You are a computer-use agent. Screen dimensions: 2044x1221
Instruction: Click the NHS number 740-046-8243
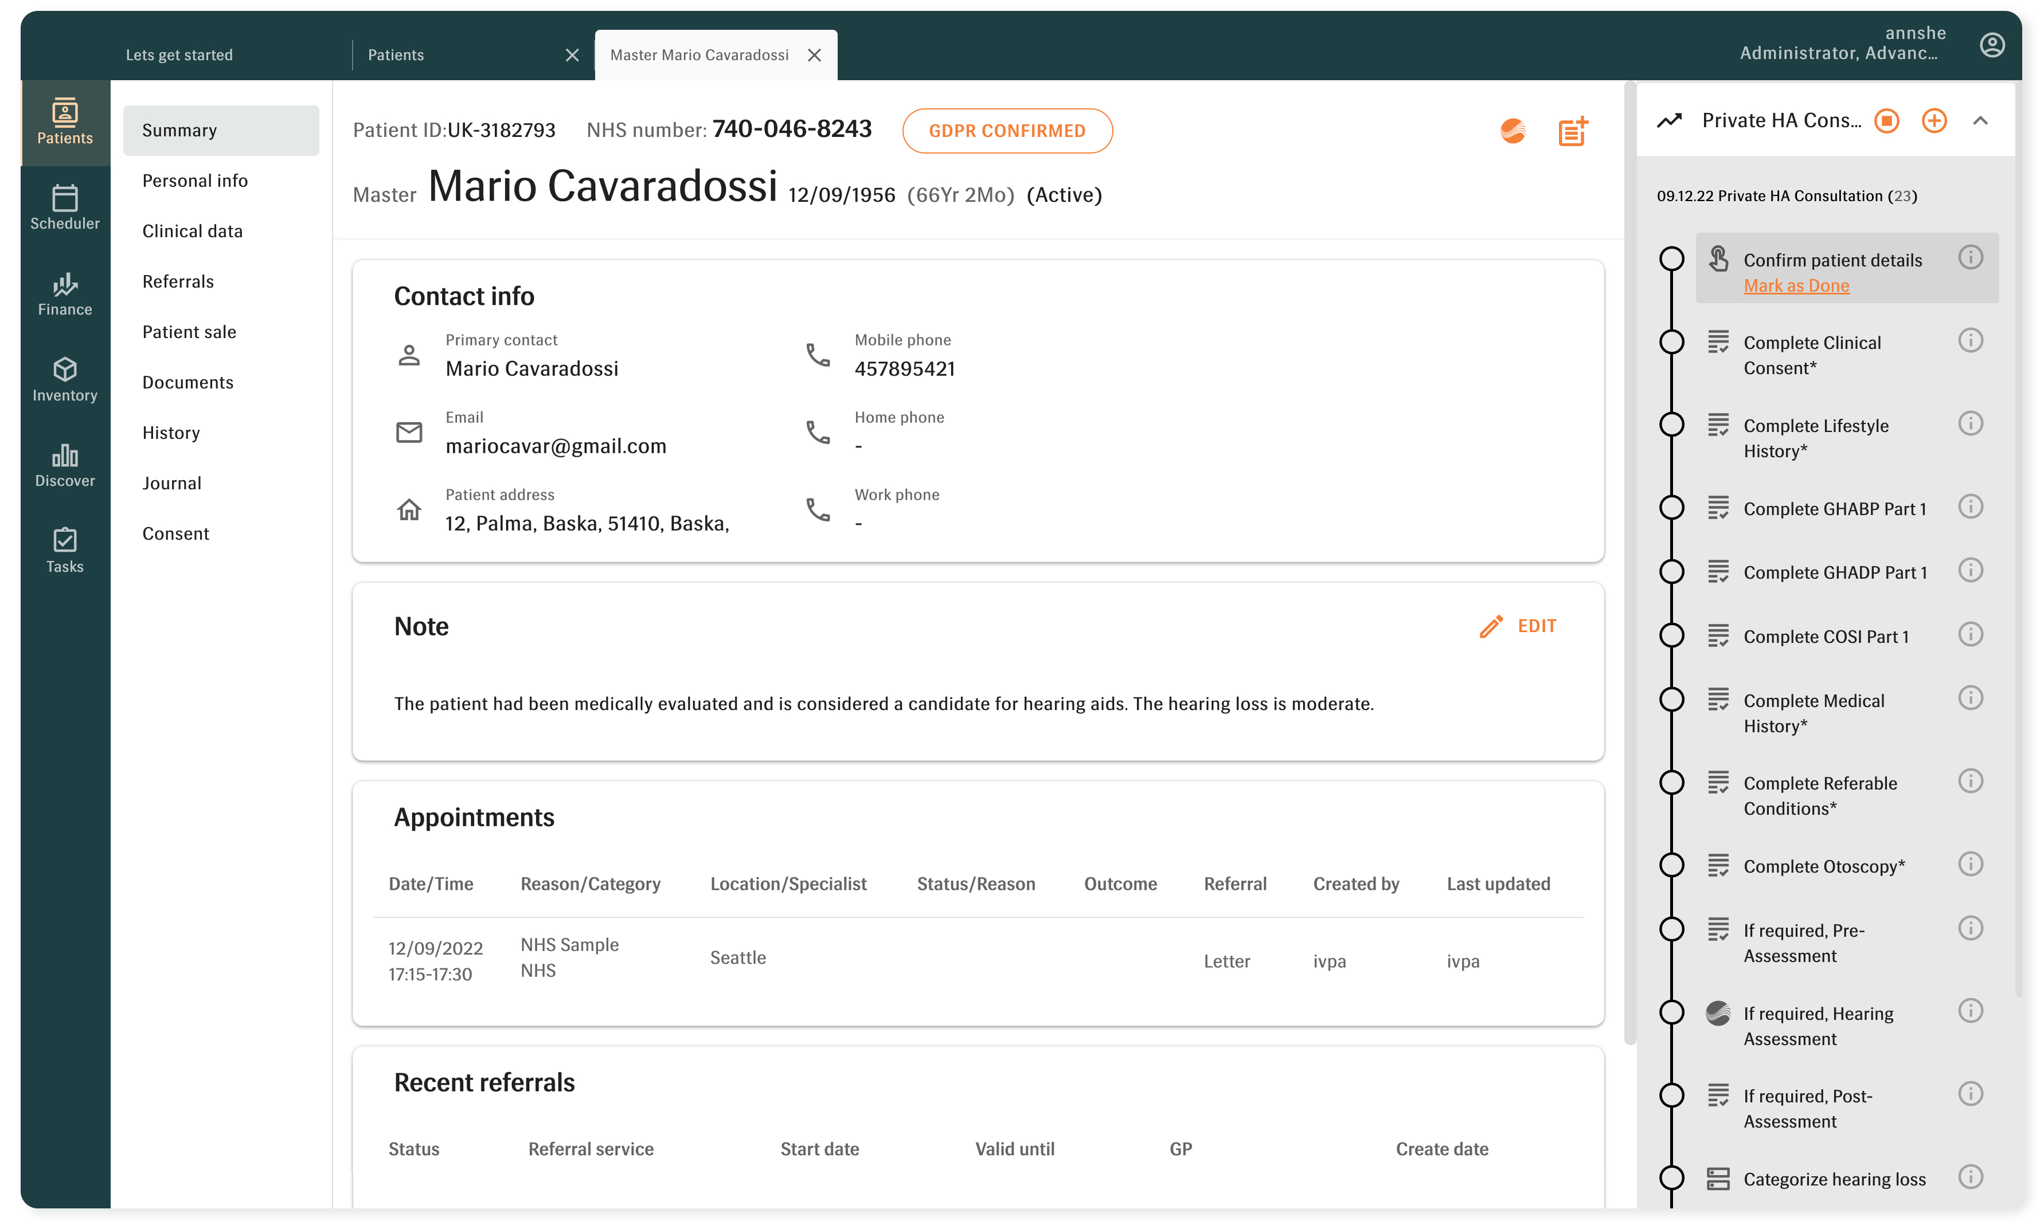coord(792,128)
